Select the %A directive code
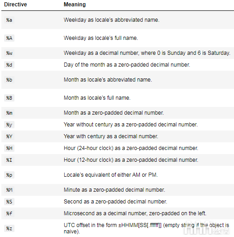The image size is (234, 237). [x=9, y=38]
